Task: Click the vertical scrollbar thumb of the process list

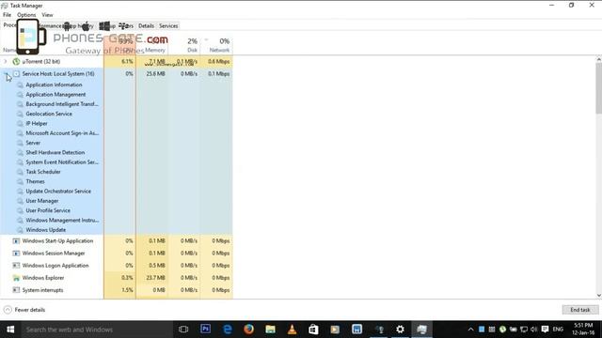Action: [598, 88]
